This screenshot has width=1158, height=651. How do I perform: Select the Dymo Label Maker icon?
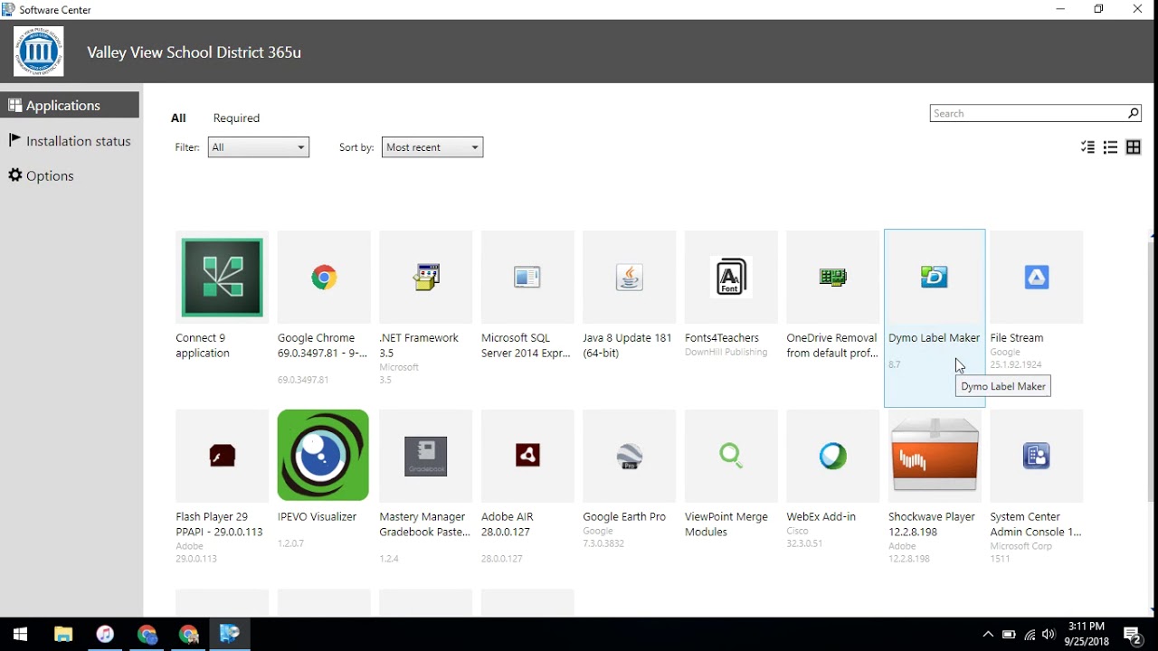point(935,277)
